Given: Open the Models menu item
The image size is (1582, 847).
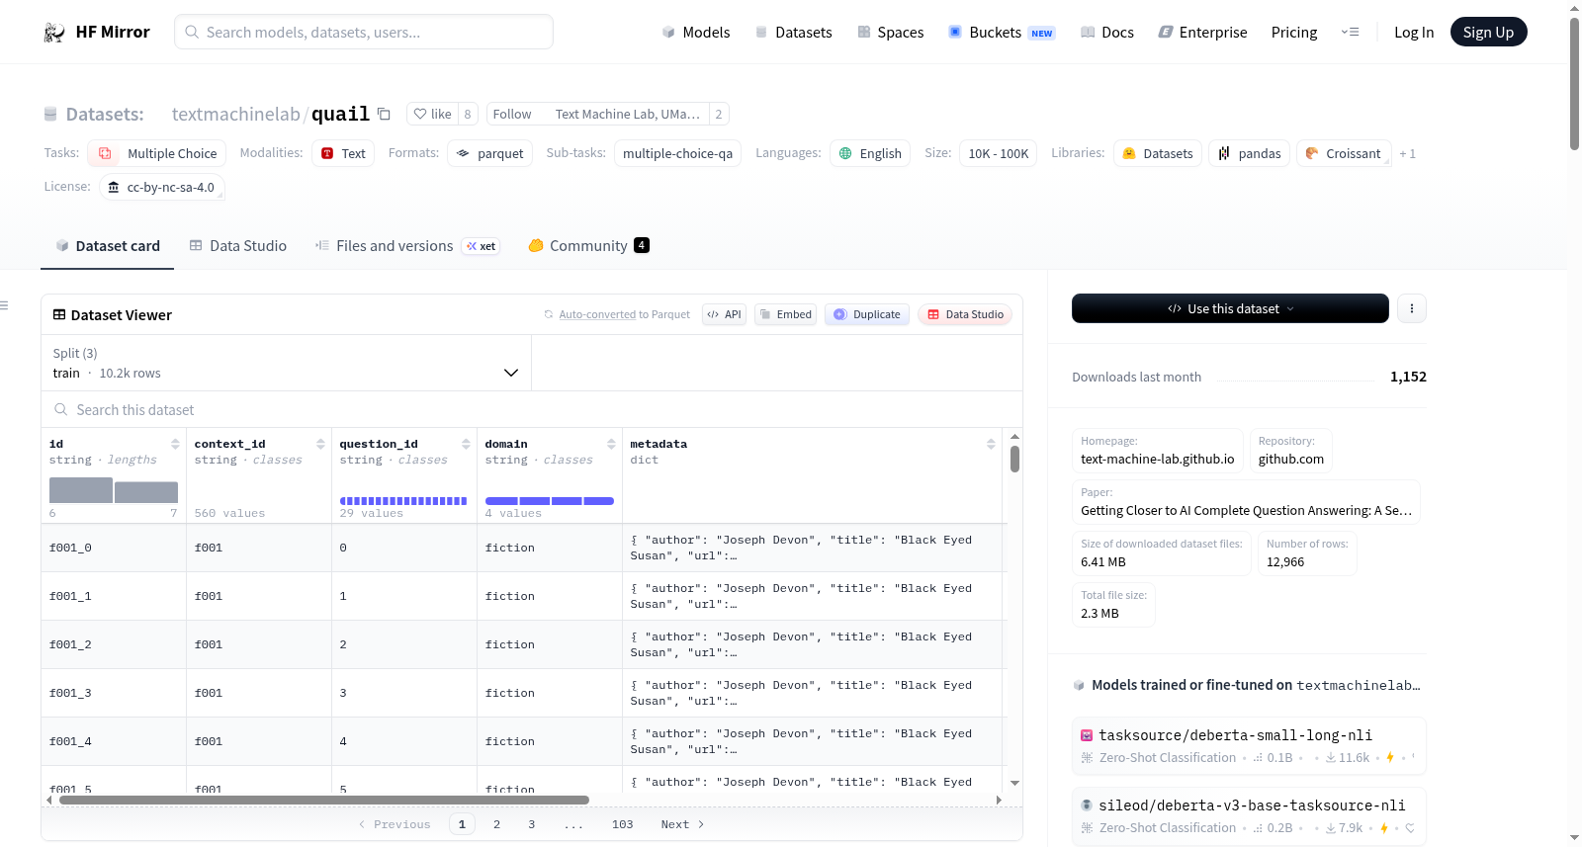Looking at the screenshot, I should (x=696, y=33).
